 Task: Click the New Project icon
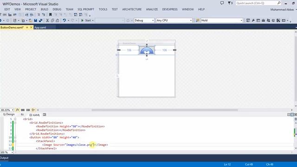click(x=14, y=20)
